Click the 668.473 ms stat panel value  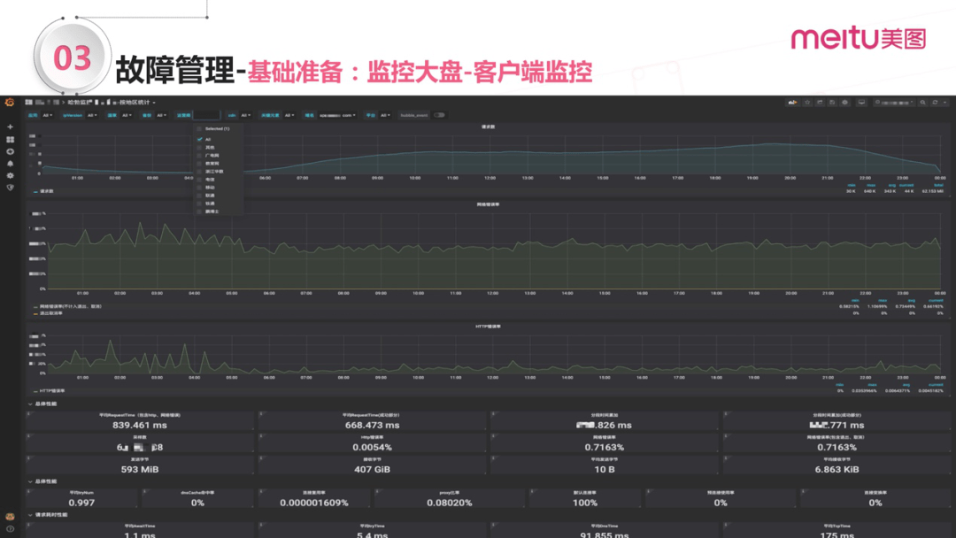(372, 426)
